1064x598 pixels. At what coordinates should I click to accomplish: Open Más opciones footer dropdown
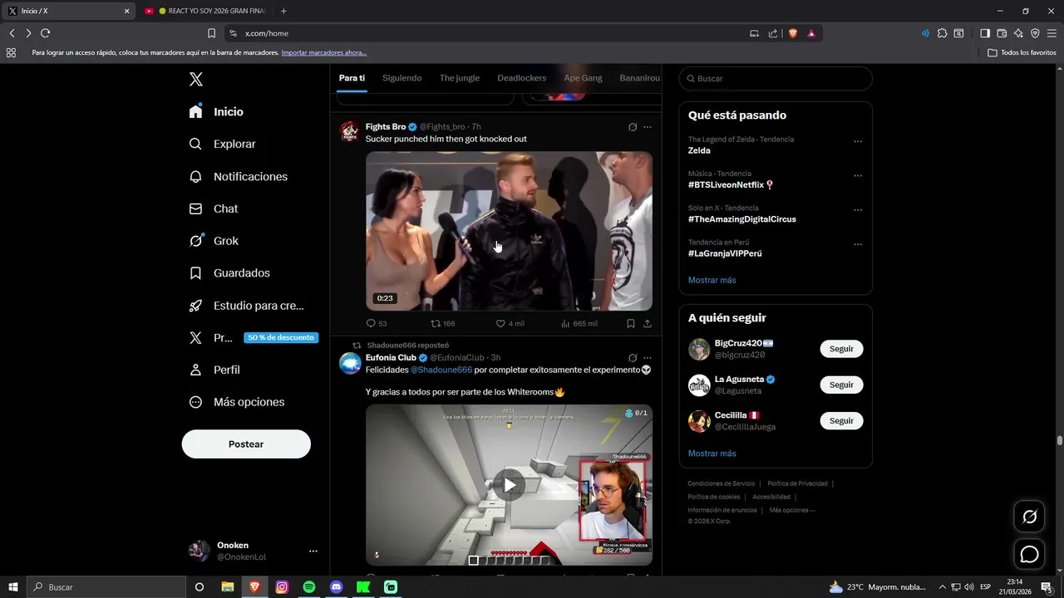pyautogui.click(x=792, y=510)
